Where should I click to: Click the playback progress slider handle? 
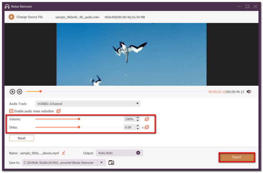click(40, 92)
